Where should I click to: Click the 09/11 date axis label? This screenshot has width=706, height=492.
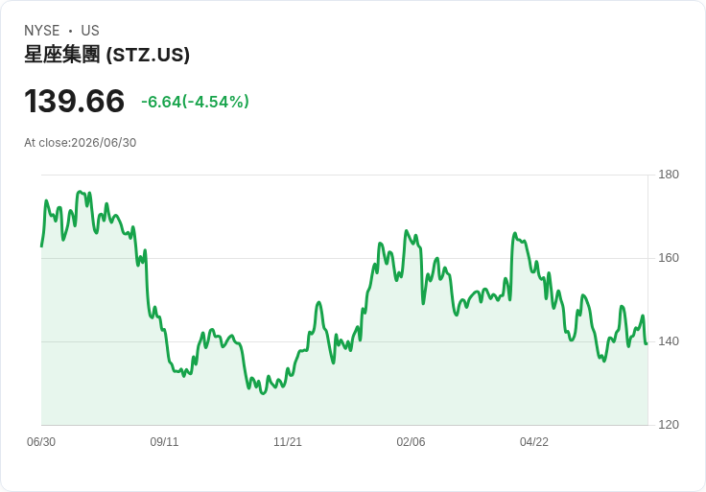[x=164, y=442]
